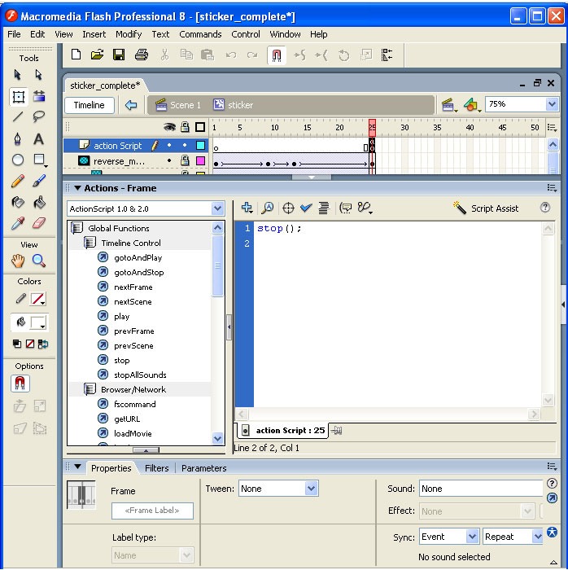Open the File menu
Screen dimensions: 568x570
[x=14, y=34]
